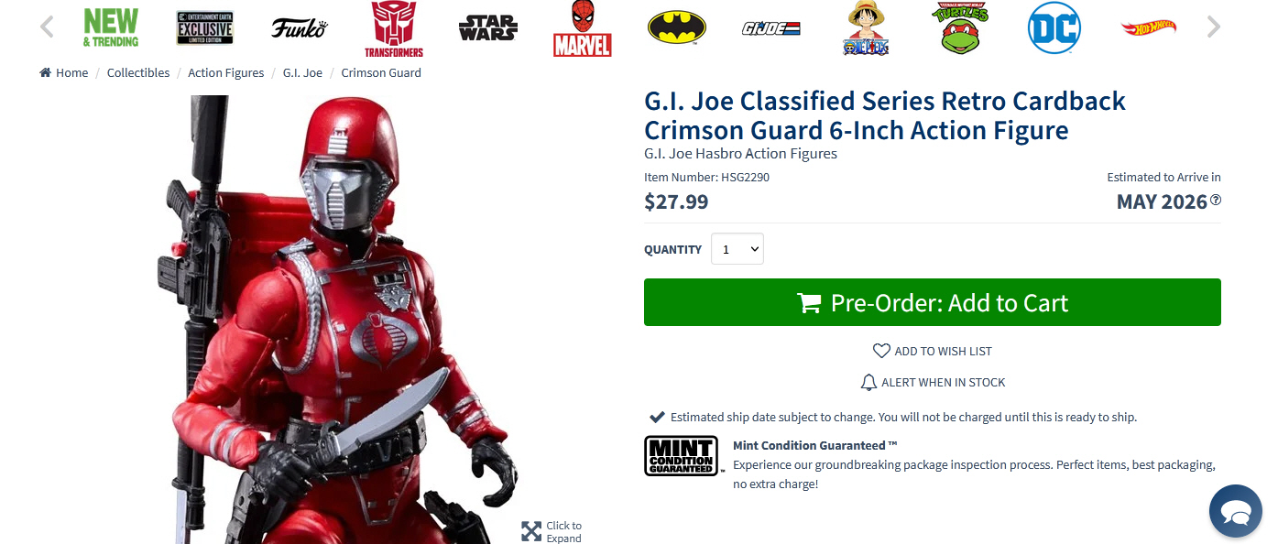
Task: Go to Collectibles breadcrumb
Action: click(x=138, y=72)
